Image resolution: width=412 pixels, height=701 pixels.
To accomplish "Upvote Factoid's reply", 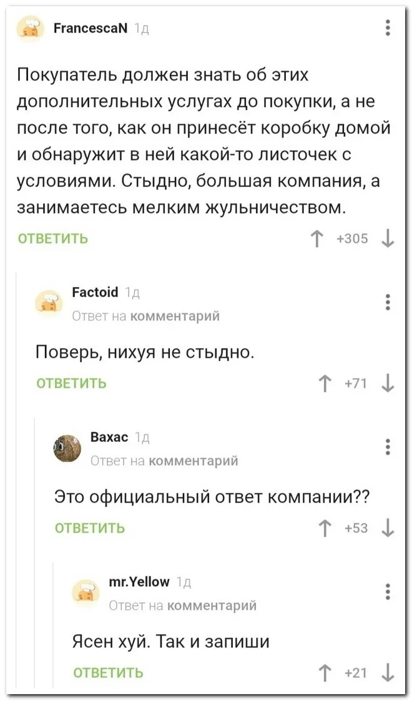I will [x=324, y=383].
